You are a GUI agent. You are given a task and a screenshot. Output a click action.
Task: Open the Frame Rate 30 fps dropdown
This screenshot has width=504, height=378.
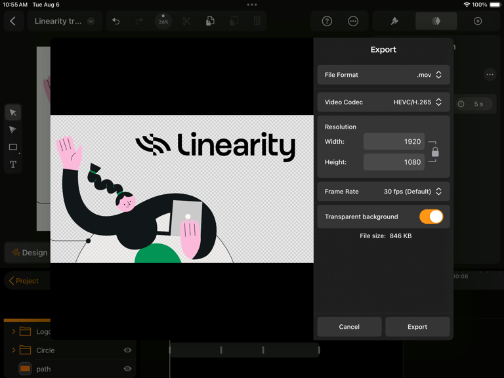point(383,192)
